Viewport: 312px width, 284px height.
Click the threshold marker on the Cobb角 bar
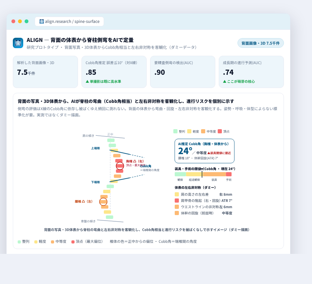point(202,173)
